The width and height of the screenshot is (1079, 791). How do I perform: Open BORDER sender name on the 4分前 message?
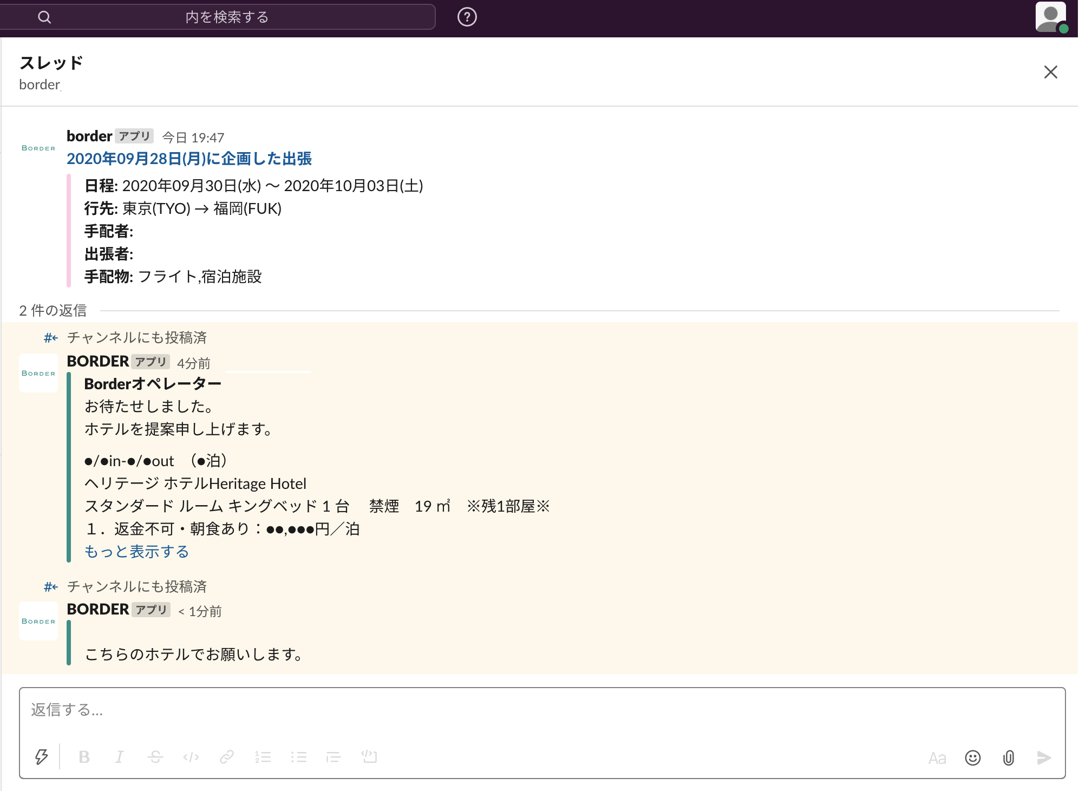98,361
